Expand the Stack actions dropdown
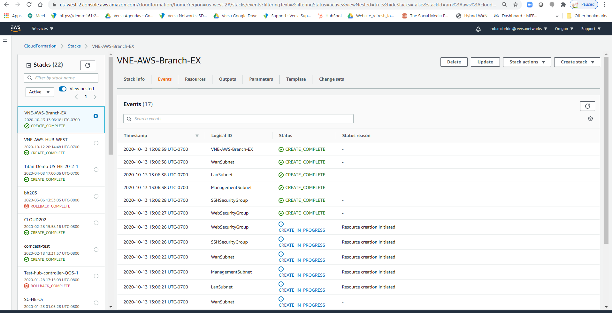612x313 pixels. pyautogui.click(x=526, y=62)
